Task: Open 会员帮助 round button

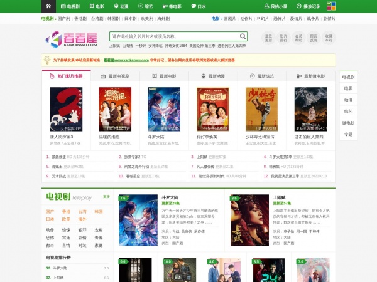Action: (298, 38)
